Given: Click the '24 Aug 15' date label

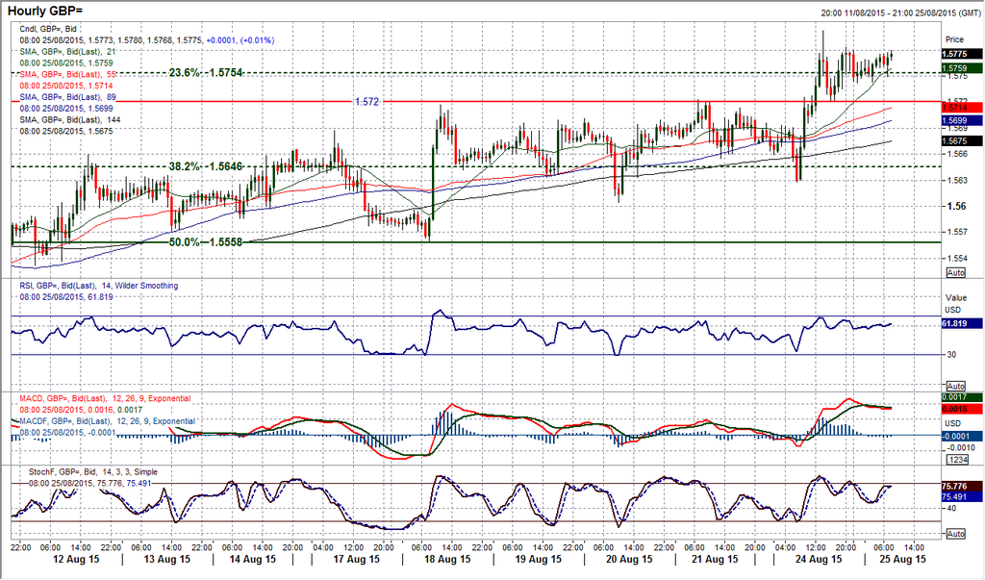Looking at the screenshot, I should [x=818, y=559].
